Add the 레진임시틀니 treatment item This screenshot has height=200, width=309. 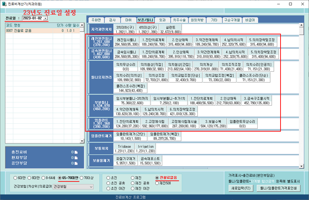tap(127, 42)
